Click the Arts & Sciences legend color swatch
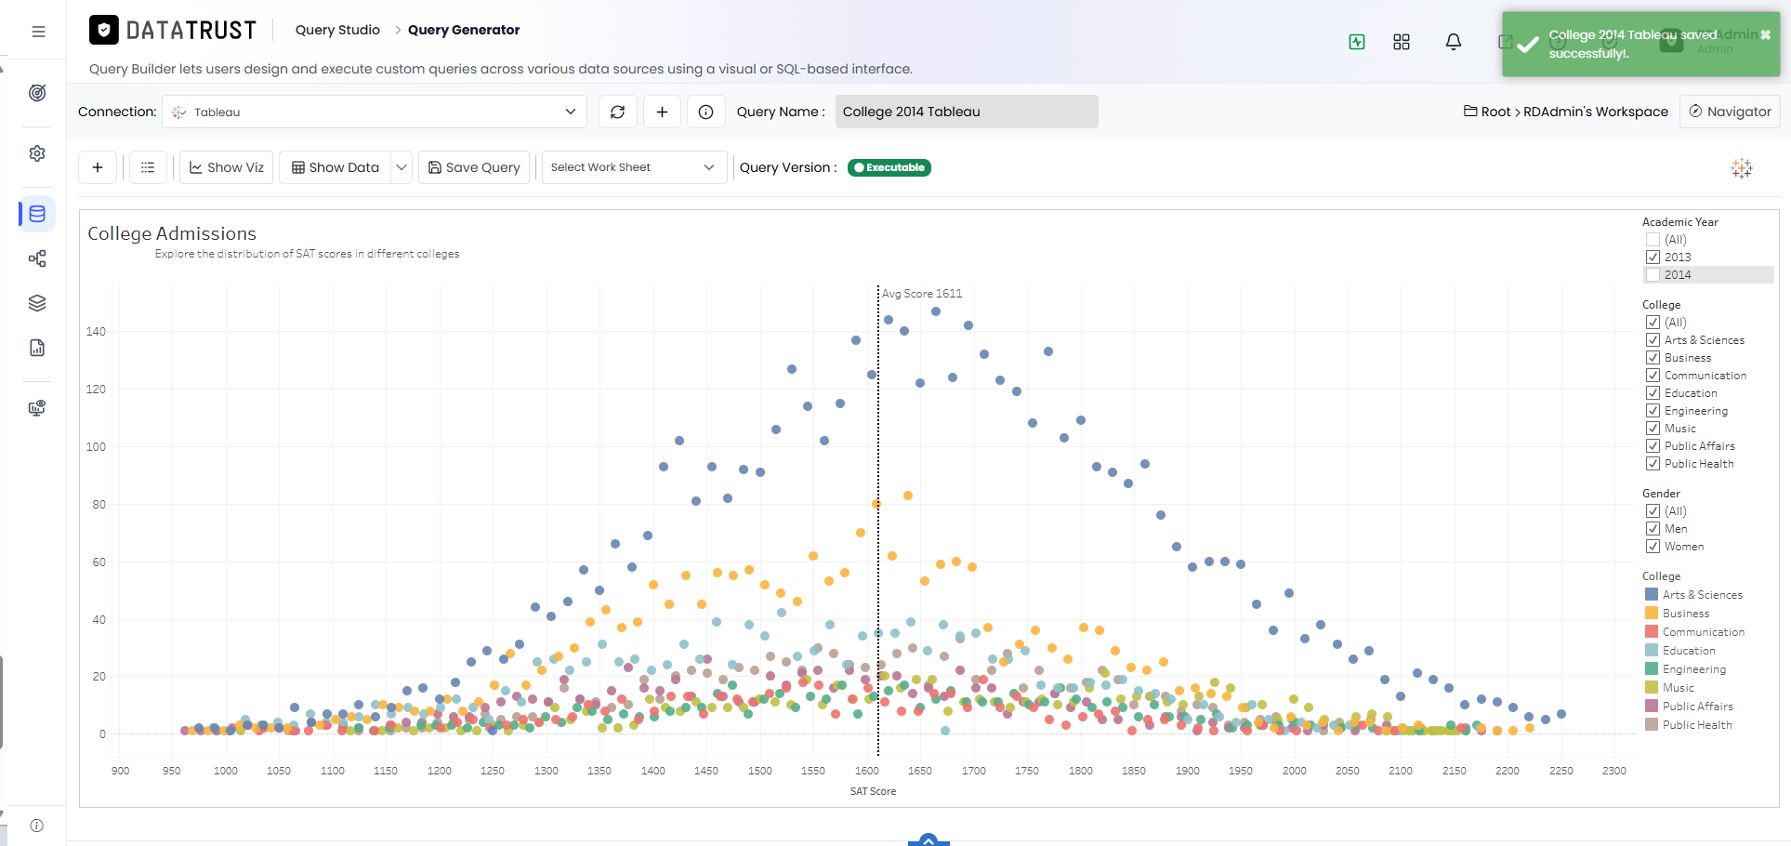 point(1652,594)
